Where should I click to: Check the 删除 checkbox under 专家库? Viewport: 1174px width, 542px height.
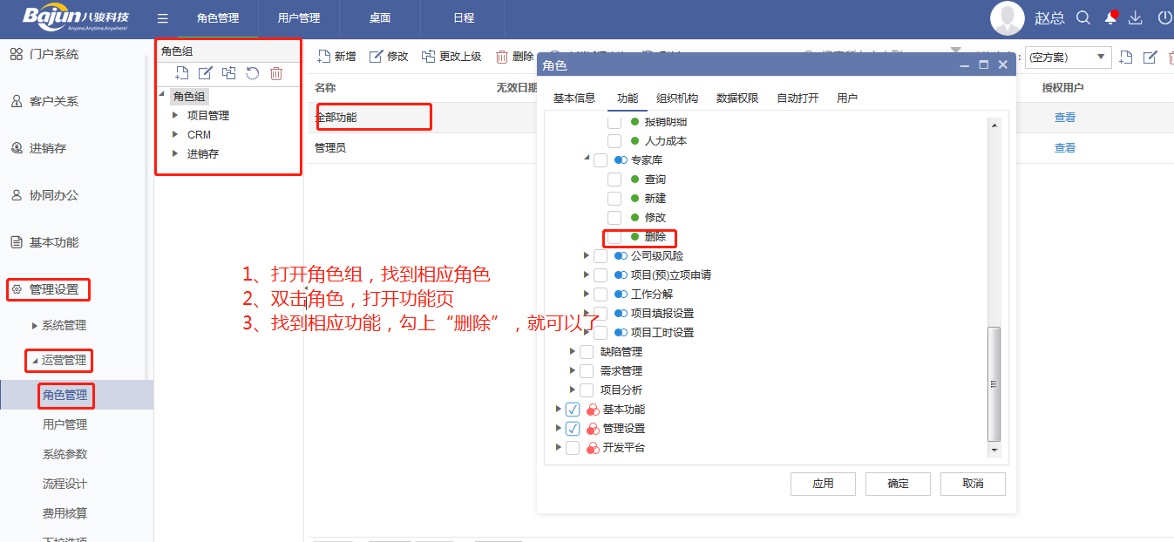pos(614,237)
